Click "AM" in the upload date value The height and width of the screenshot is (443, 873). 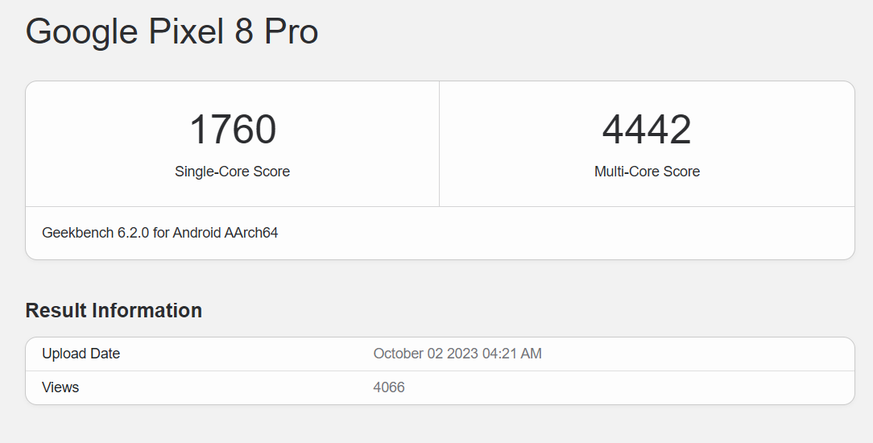(532, 354)
